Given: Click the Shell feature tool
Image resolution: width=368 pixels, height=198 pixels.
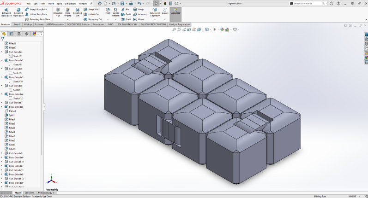Looking at the screenshot, I should (126, 19).
